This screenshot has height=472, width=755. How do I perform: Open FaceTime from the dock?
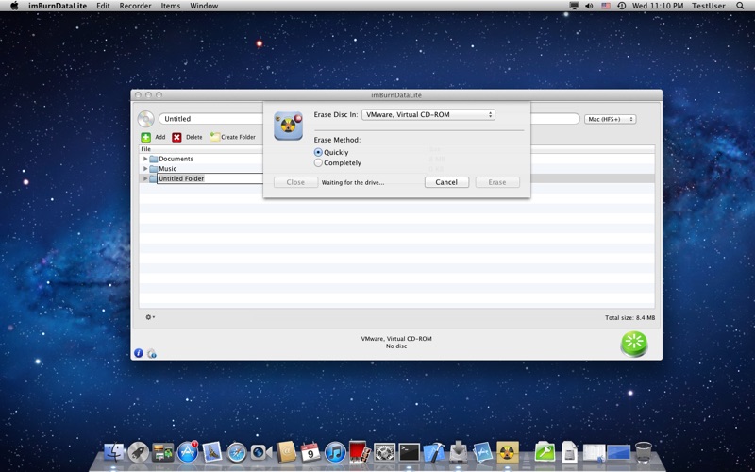(x=261, y=453)
